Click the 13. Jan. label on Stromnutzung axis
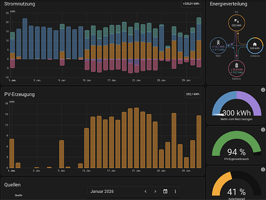 pos(87,81)
